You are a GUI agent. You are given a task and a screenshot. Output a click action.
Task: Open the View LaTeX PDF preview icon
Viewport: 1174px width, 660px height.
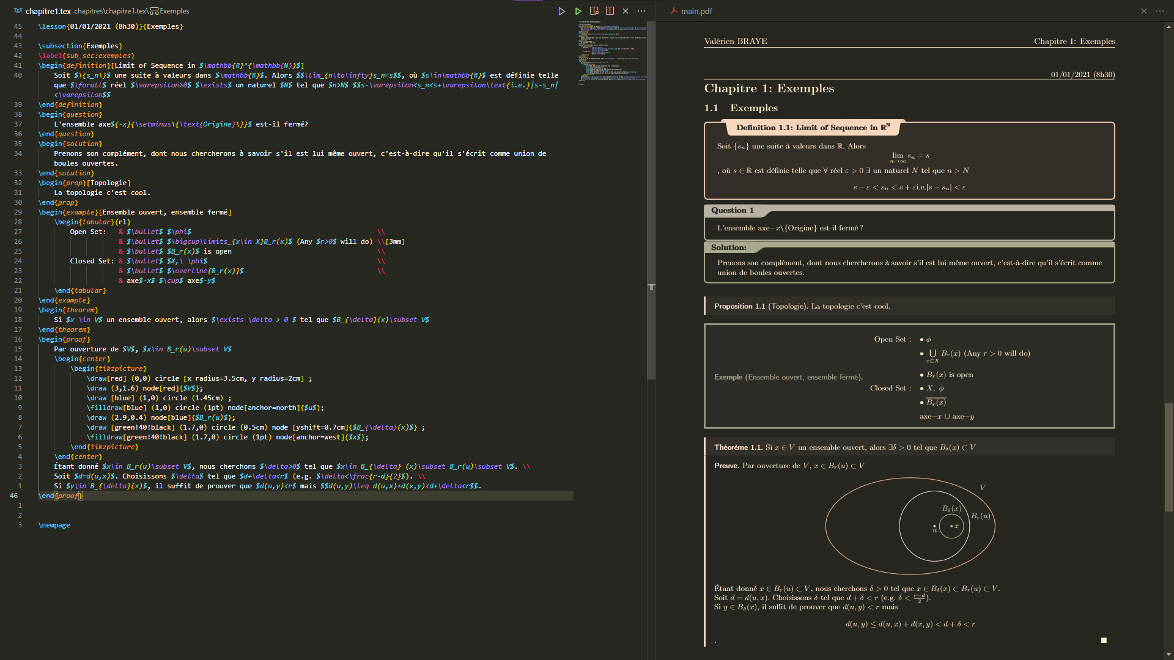[x=594, y=11]
